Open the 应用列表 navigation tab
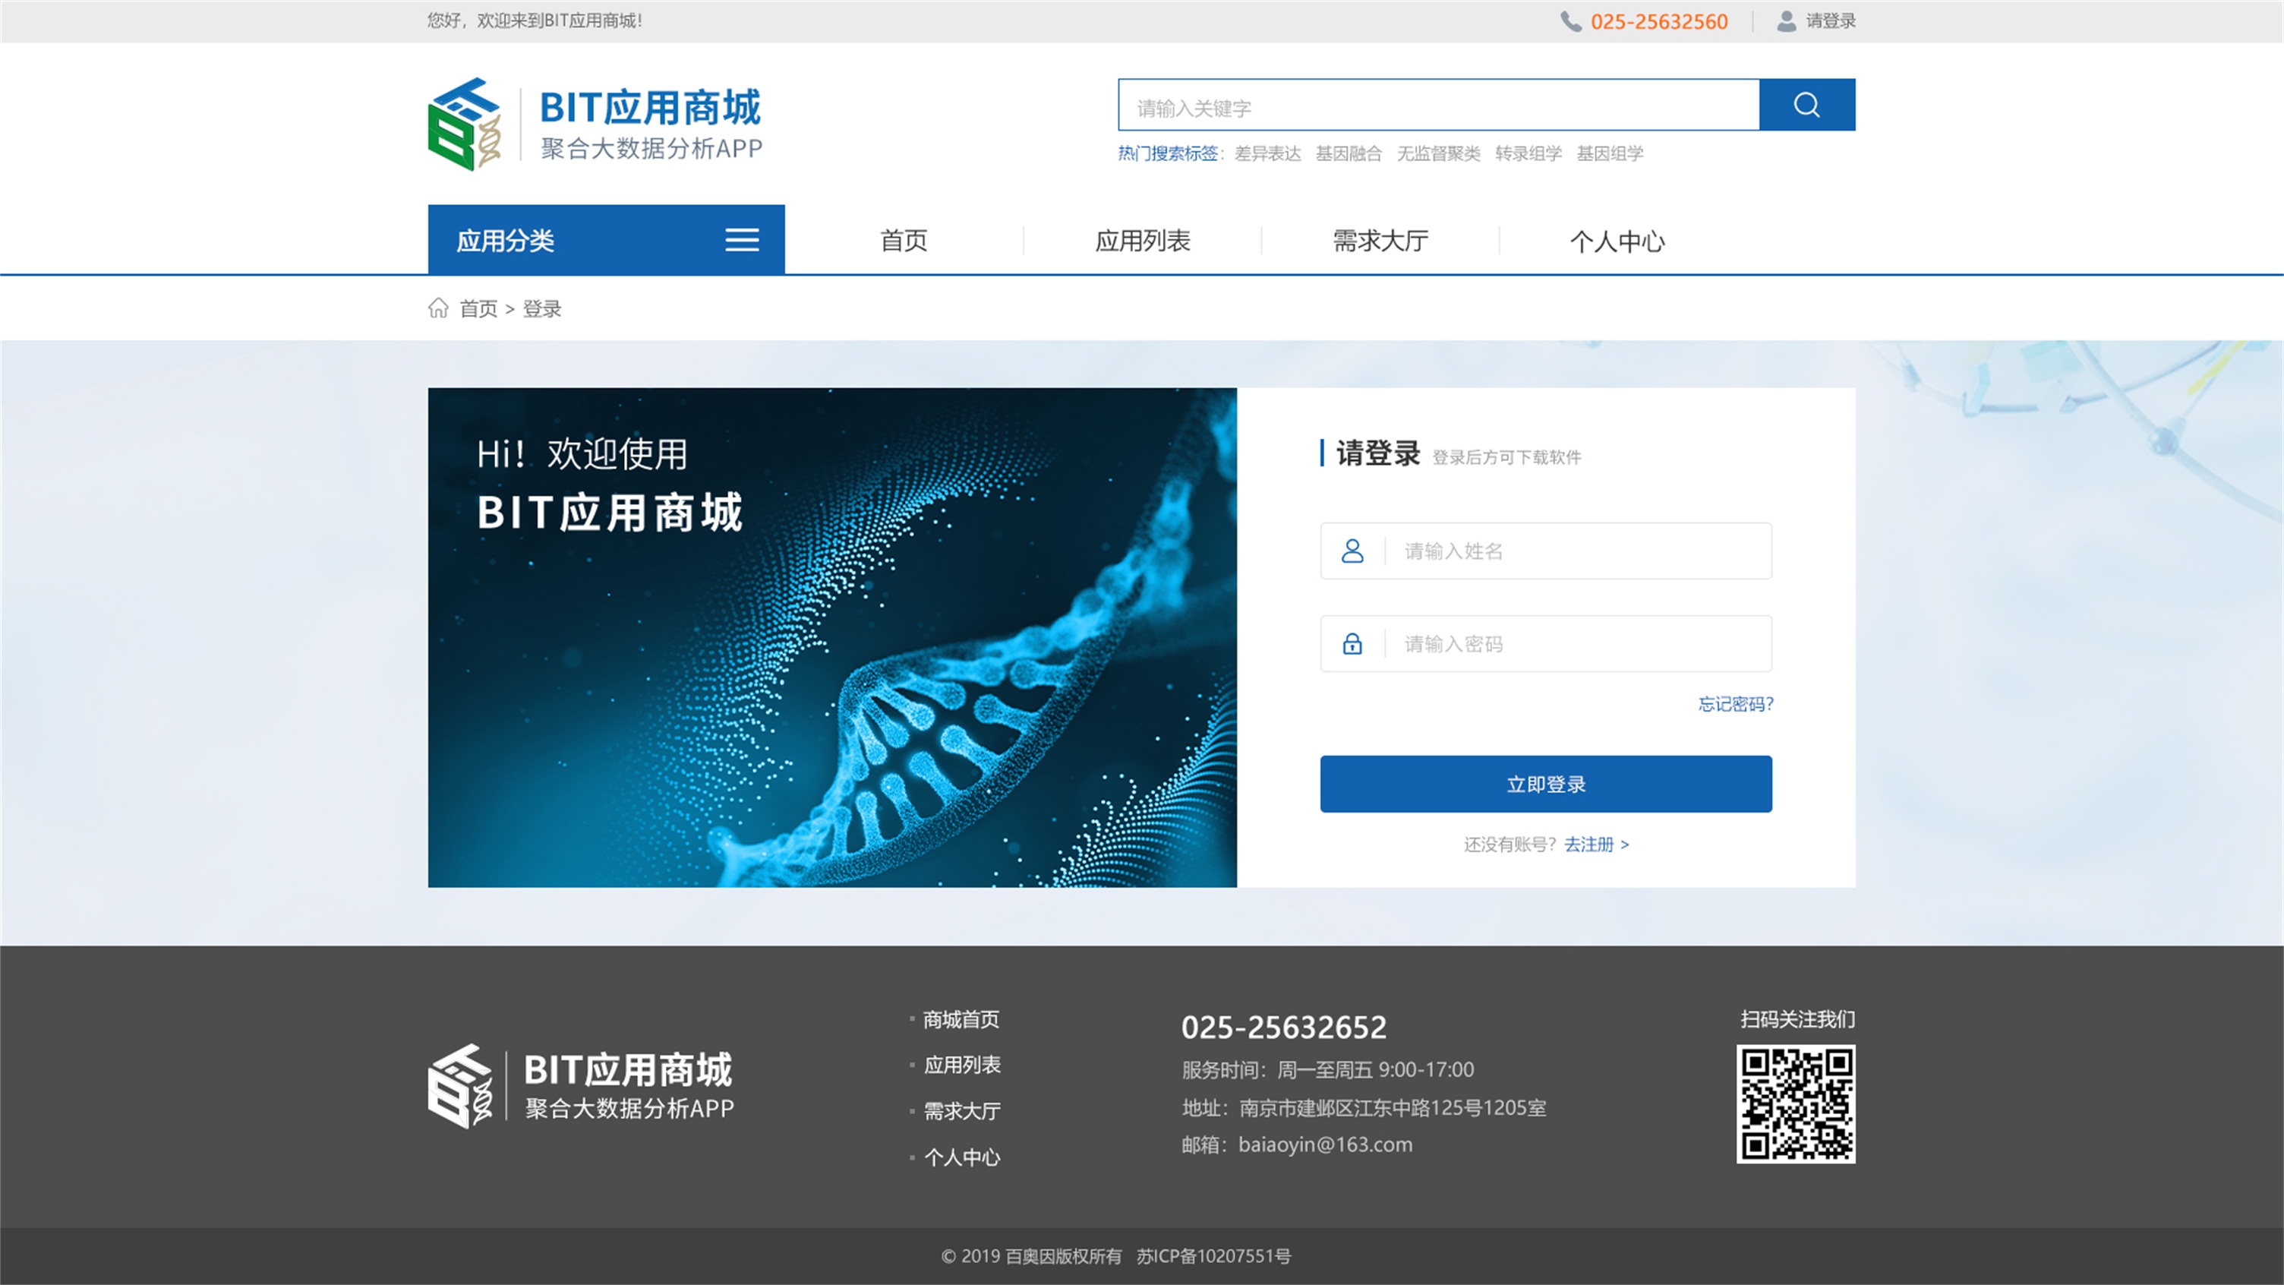This screenshot has width=2284, height=1285. pos(1142,240)
